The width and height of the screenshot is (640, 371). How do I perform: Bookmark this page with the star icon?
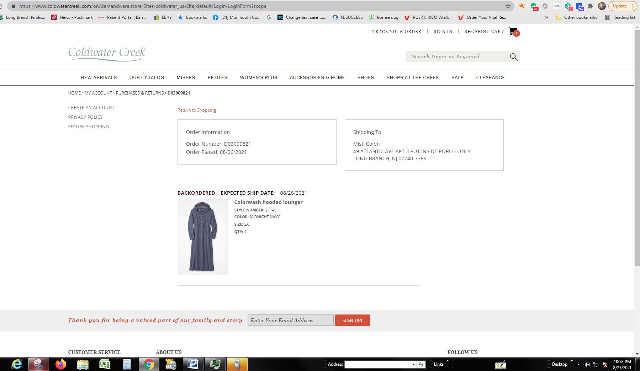(507, 6)
